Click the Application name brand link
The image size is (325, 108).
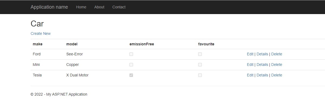(49, 7)
